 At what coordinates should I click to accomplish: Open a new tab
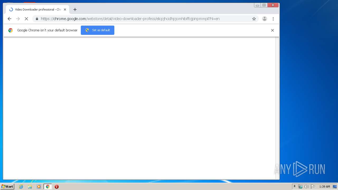(x=75, y=9)
